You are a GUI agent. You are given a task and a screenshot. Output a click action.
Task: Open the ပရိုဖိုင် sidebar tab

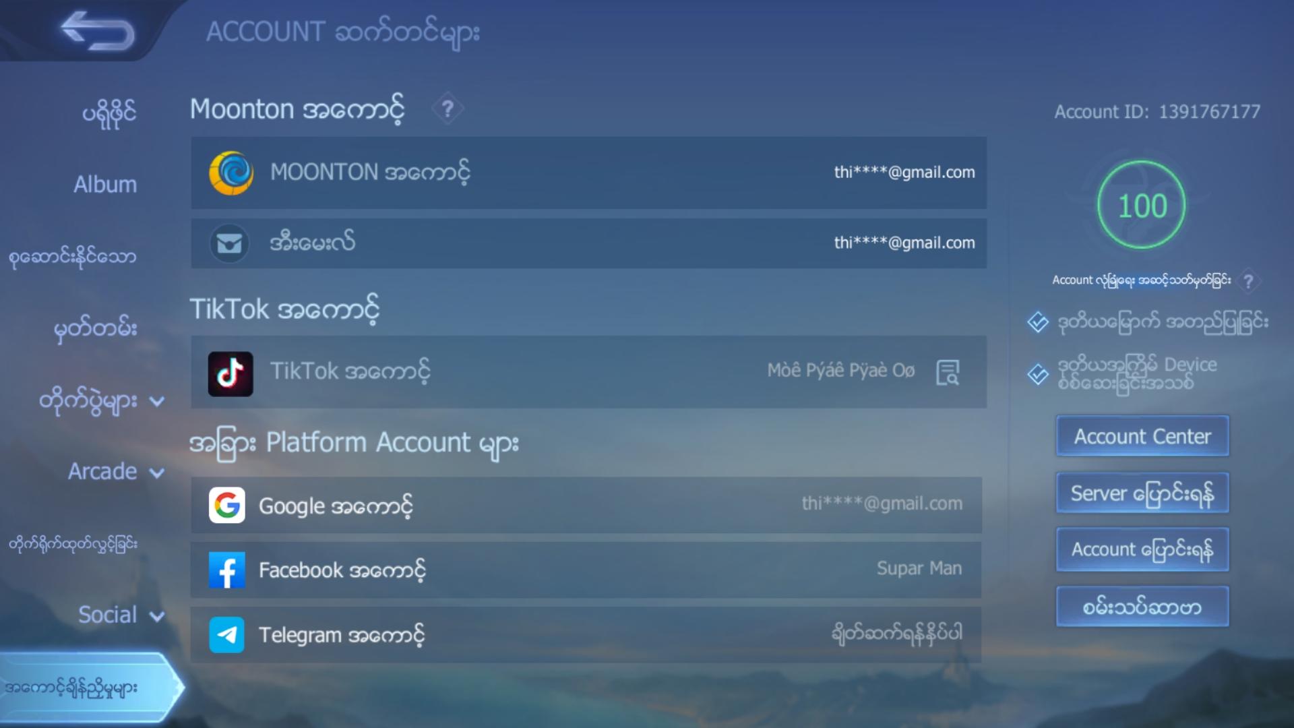[x=109, y=113]
